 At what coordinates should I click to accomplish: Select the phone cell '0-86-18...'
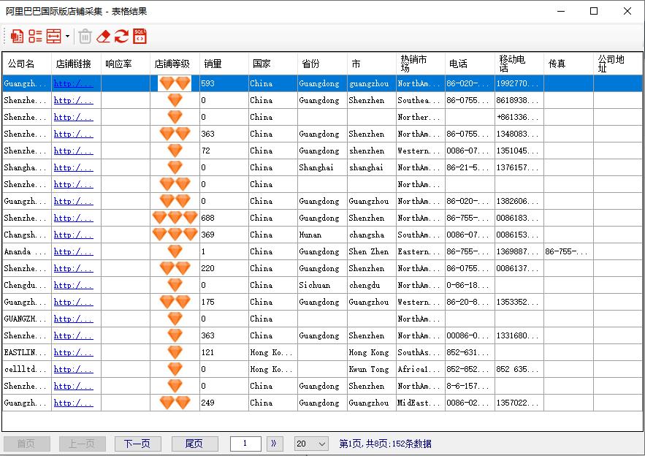pos(470,285)
